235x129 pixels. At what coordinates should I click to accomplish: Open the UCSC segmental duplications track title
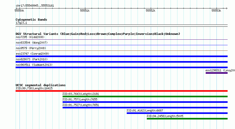(41, 85)
